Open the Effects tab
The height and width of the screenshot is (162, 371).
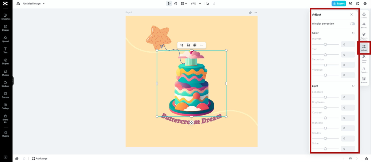[364, 25]
